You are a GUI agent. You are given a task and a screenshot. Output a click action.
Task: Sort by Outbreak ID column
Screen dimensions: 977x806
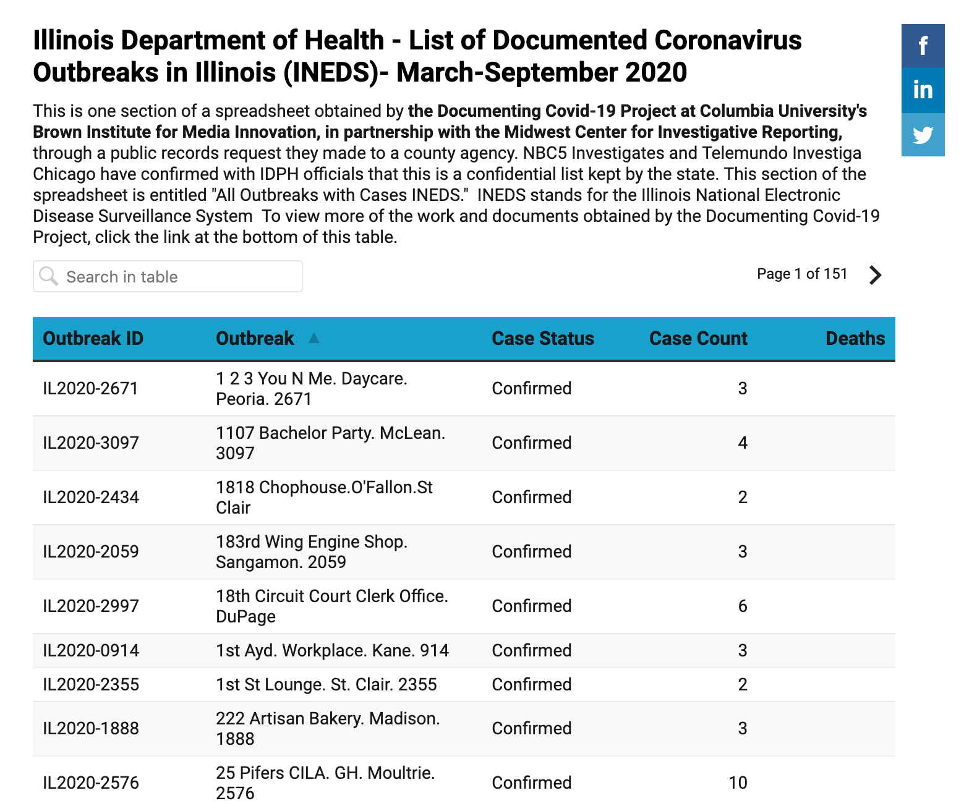[93, 338]
